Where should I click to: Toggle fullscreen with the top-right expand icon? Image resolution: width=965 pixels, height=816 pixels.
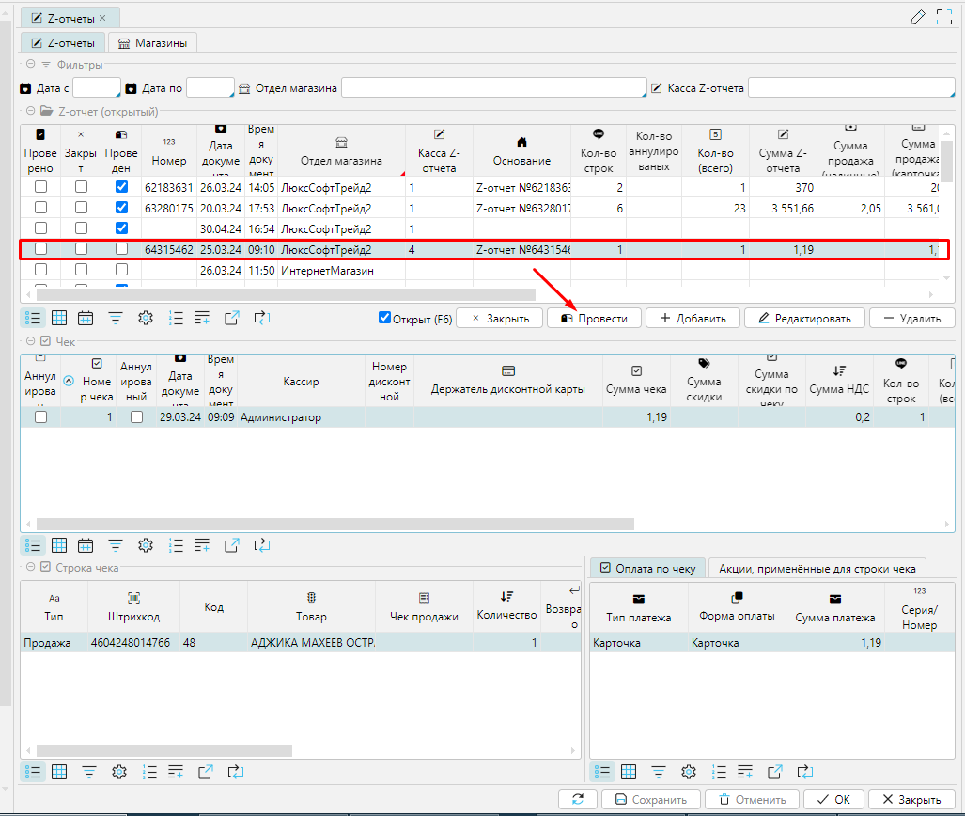click(944, 17)
